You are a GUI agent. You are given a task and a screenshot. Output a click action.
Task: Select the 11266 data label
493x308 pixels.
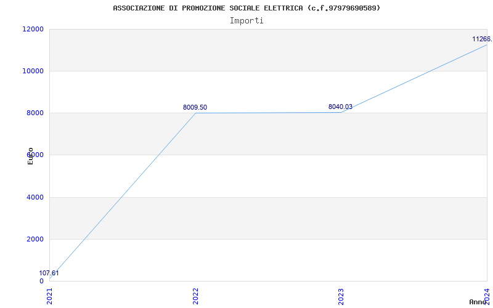pos(483,39)
